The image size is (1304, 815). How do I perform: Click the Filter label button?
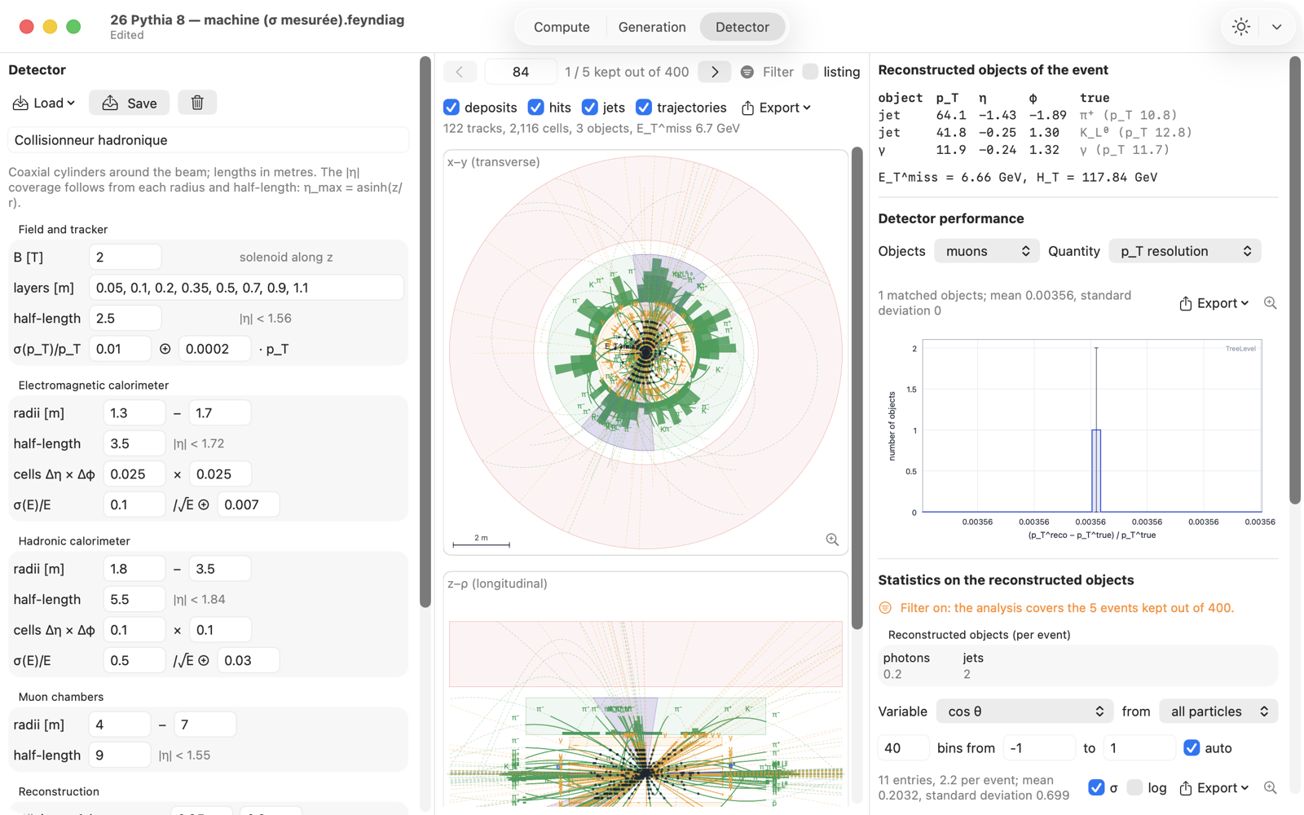pos(778,72)
